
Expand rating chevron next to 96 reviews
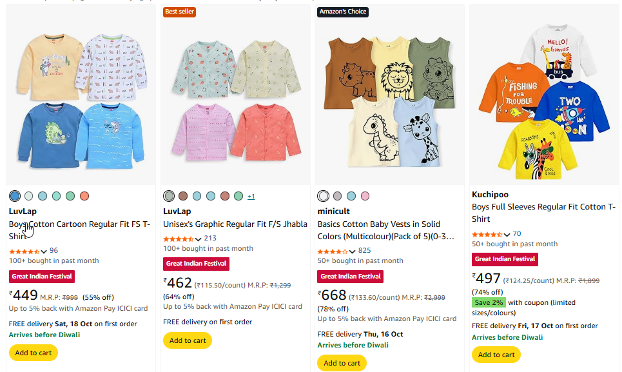[44, 251]
